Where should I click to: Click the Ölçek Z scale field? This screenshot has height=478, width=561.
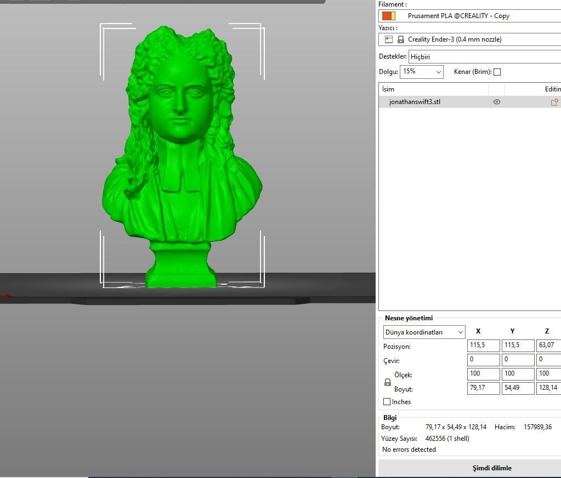549,374
